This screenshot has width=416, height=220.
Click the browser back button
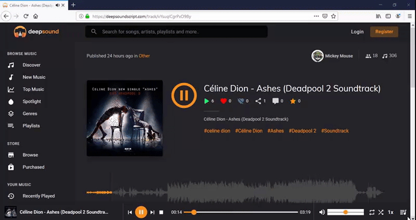coord(6,16)
